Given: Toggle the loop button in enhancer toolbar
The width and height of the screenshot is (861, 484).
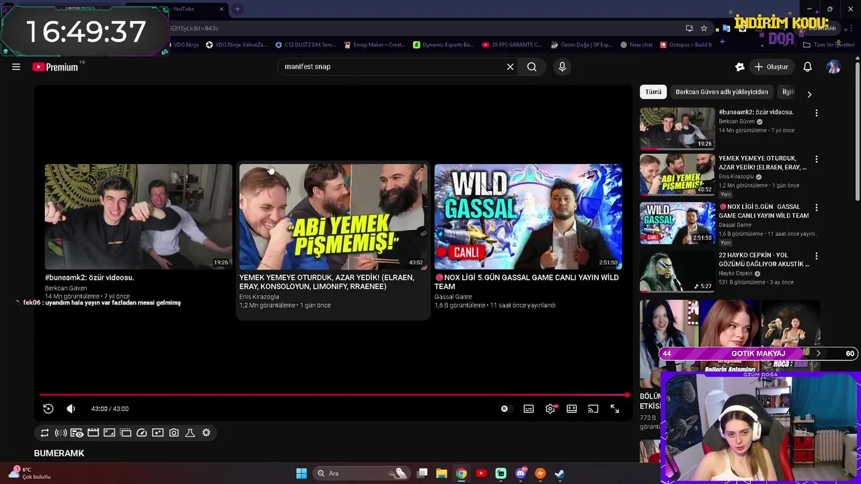Looking at the screenshot, I should coord(44,433).
